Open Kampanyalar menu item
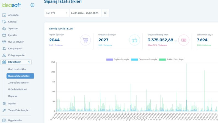The height and width of the screenshot is (123, 218). [x=15, y=49]
